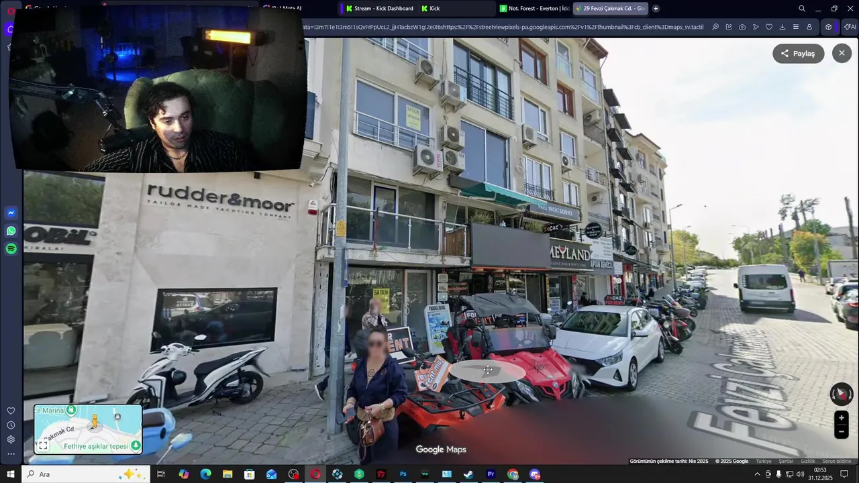Open Photoshop from the taskbar

pos(403,474)
